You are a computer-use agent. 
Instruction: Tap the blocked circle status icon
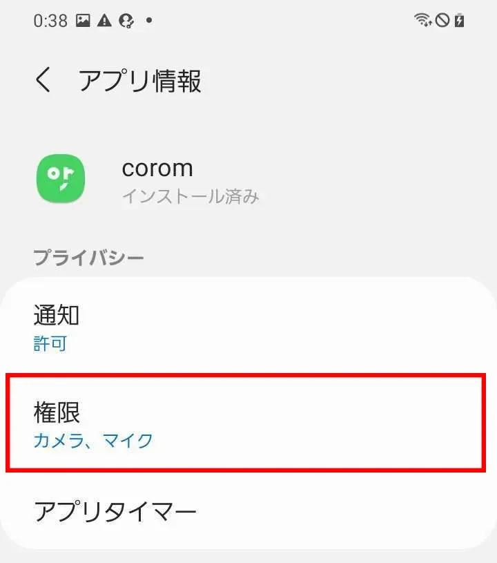pos(442,20)
